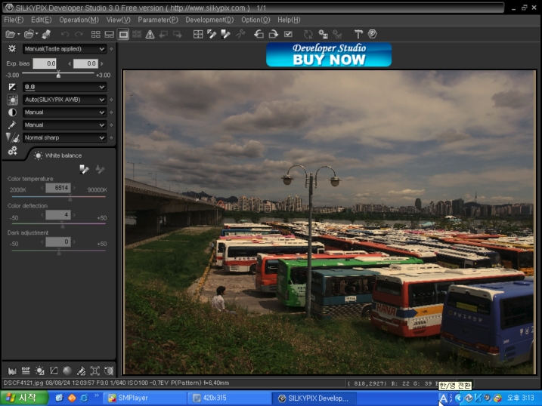Switch to combination display mode

(109, 34)
